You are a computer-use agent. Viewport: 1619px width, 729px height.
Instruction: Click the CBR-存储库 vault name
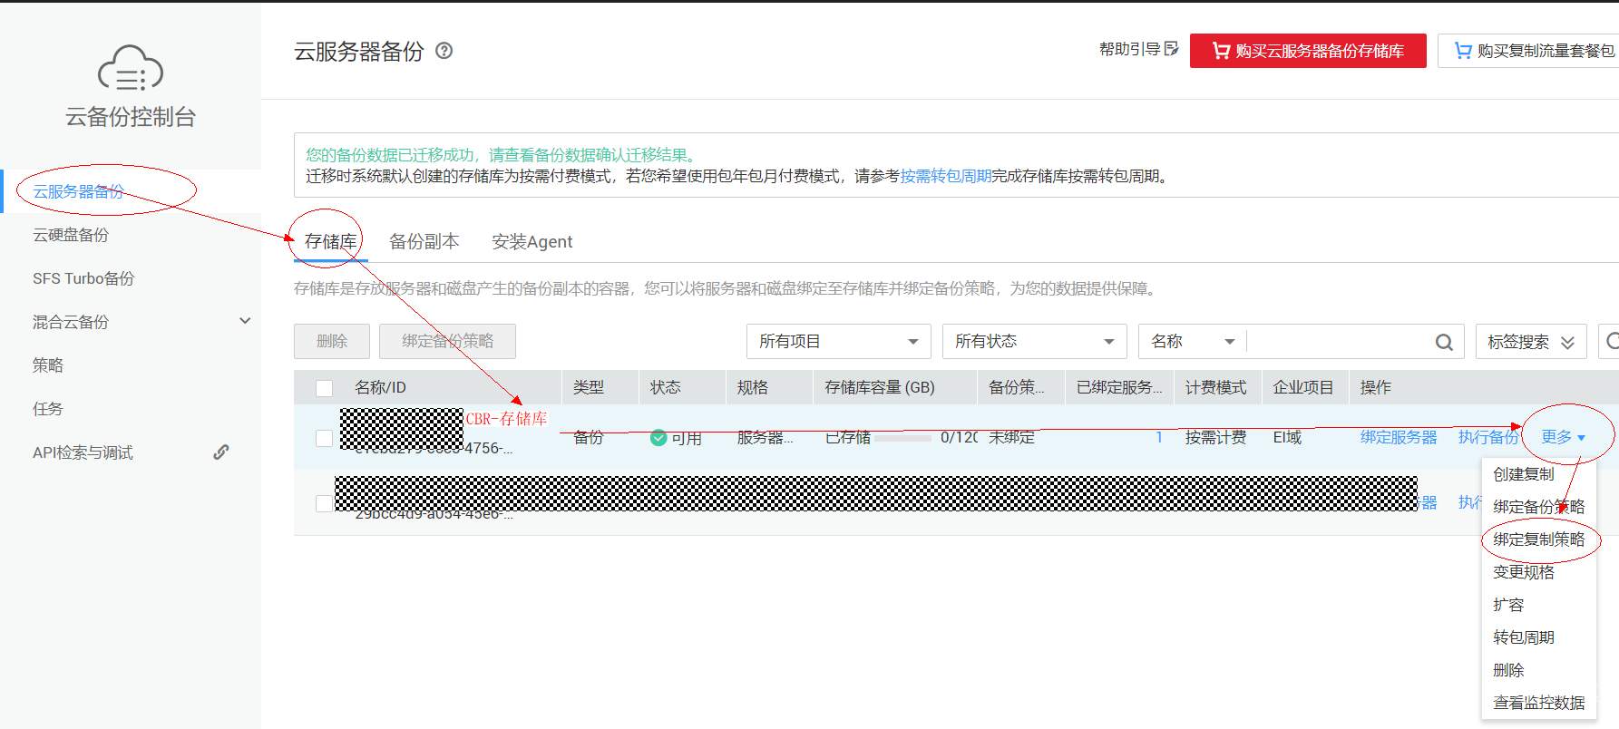(506, 418)
